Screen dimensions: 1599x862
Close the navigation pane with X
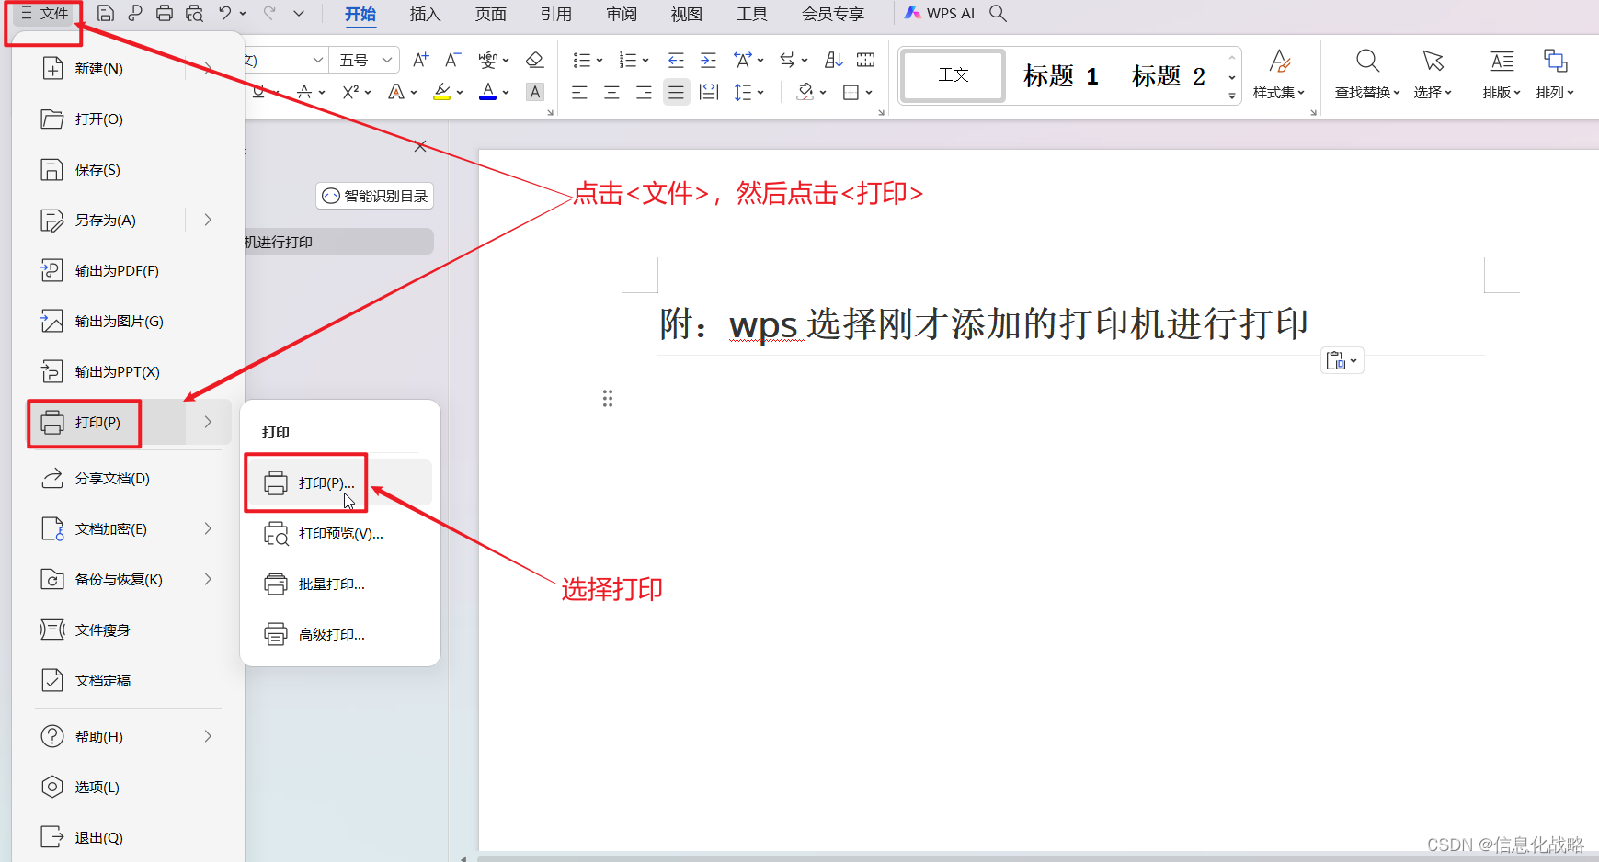pyautogui.click(x=420, y=146)
